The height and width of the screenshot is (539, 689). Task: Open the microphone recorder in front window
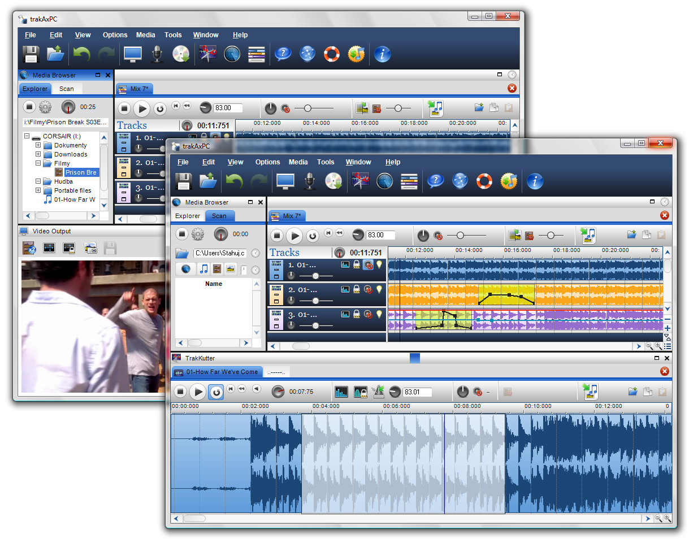(309, 181)
